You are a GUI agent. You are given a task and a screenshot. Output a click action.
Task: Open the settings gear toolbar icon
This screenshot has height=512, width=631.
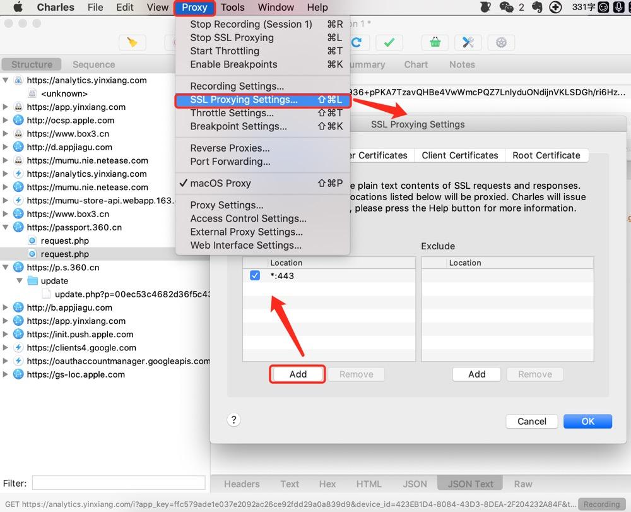501,42
